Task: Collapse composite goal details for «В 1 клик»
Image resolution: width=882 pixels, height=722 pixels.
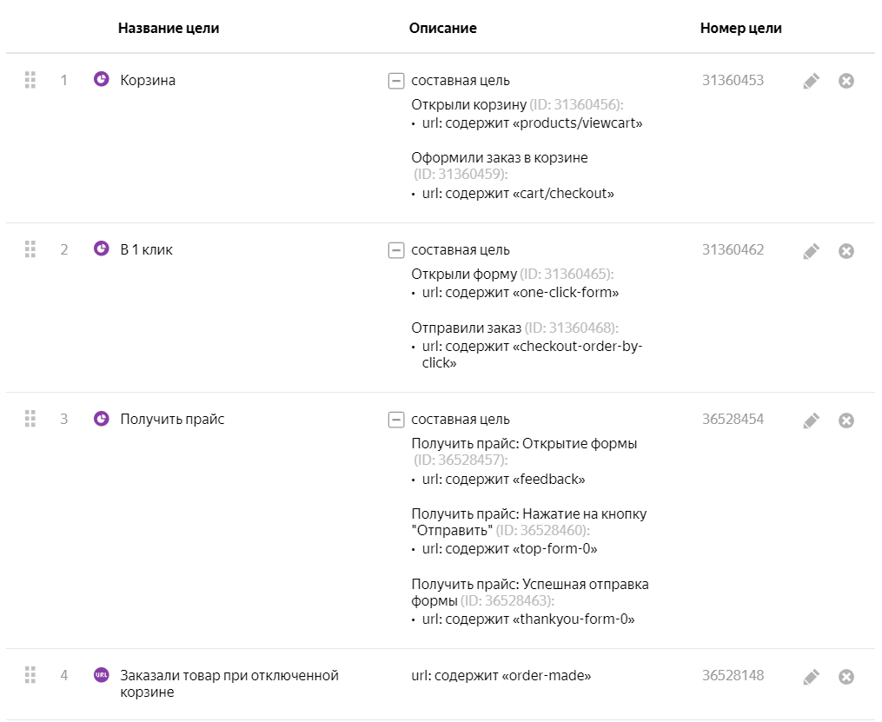Action: point(395,250)
